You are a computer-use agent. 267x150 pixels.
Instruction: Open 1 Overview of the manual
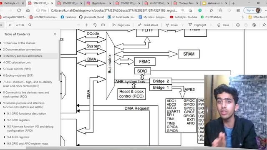(19, 43)
